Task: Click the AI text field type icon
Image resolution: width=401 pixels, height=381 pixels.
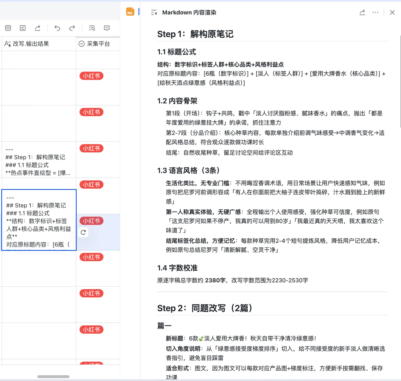Action: pos(8,44)
